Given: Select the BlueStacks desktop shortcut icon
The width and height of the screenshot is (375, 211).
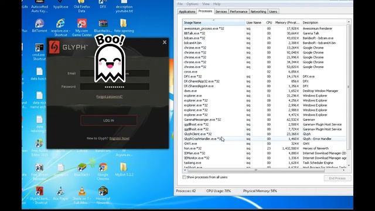Looking at the screenshot, I should [82, 169].
